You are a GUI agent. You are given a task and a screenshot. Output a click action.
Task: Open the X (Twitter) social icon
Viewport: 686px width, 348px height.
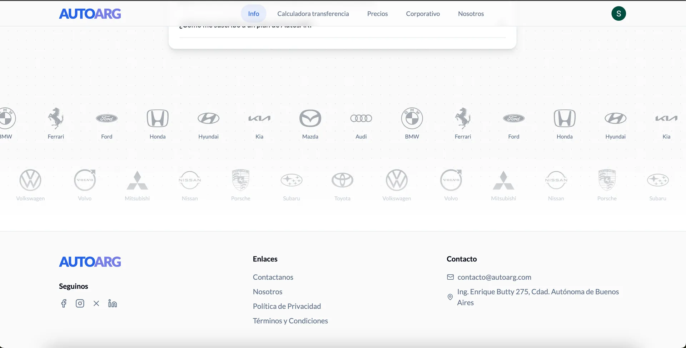click(96, 304)
